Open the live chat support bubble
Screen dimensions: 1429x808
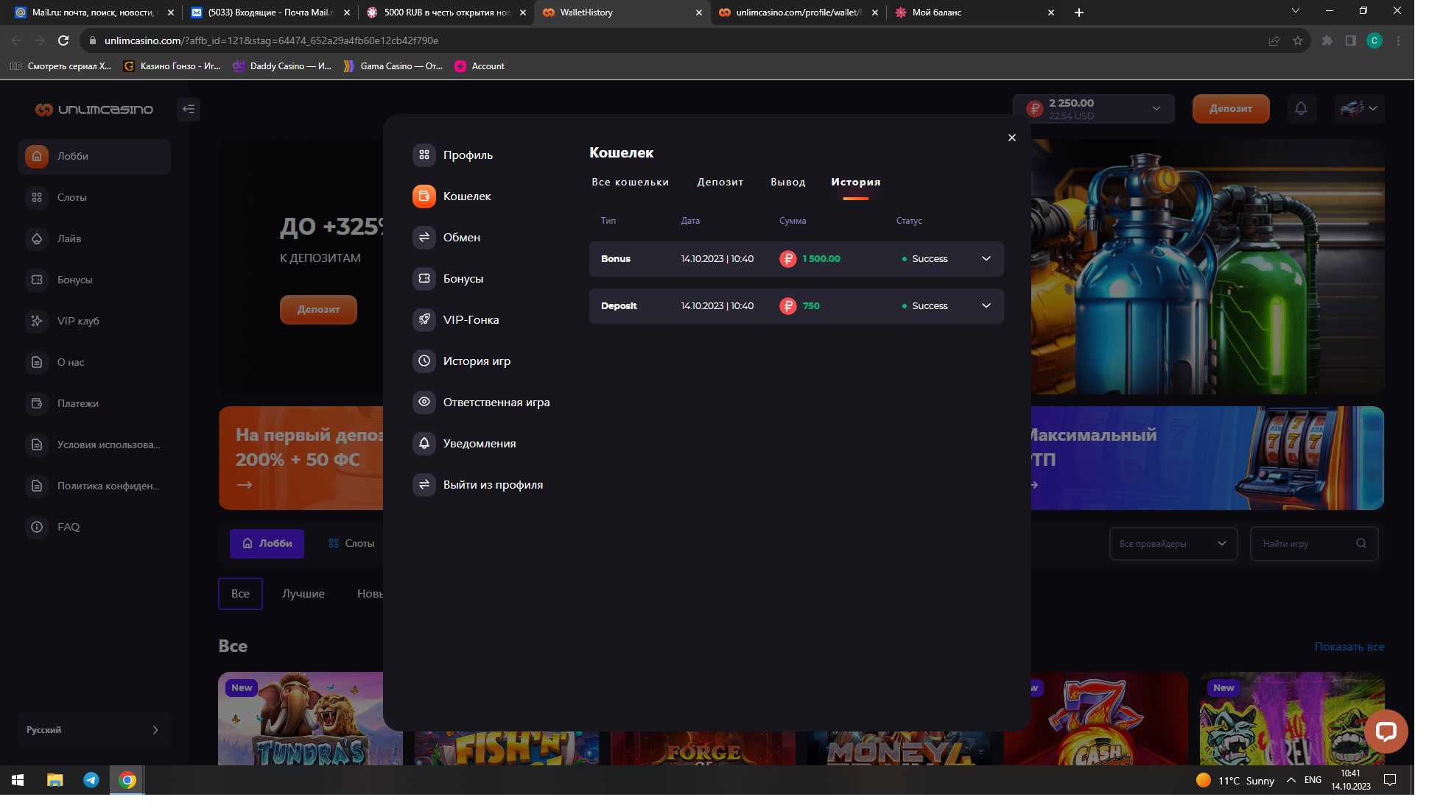coord(1386,731)
